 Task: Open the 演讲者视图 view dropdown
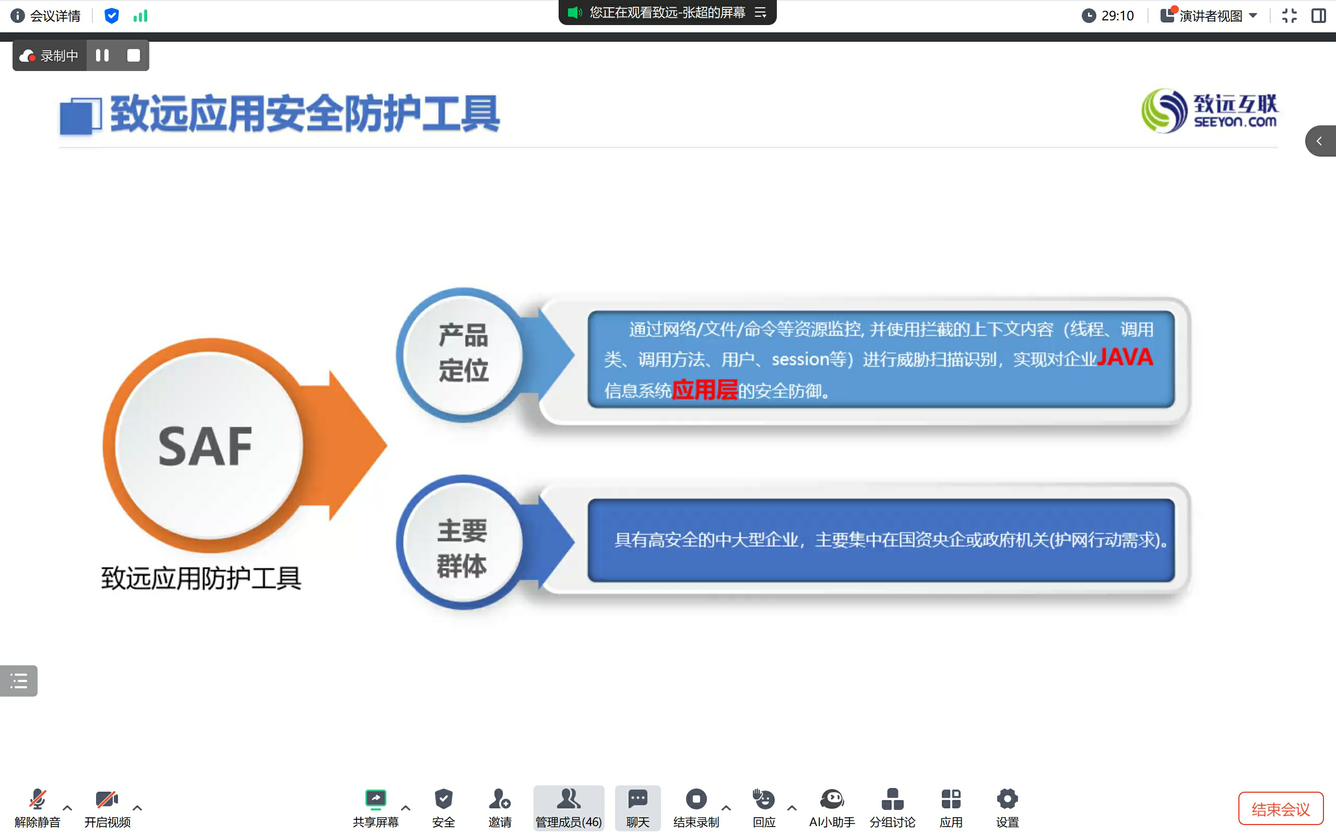(1210, 16)
